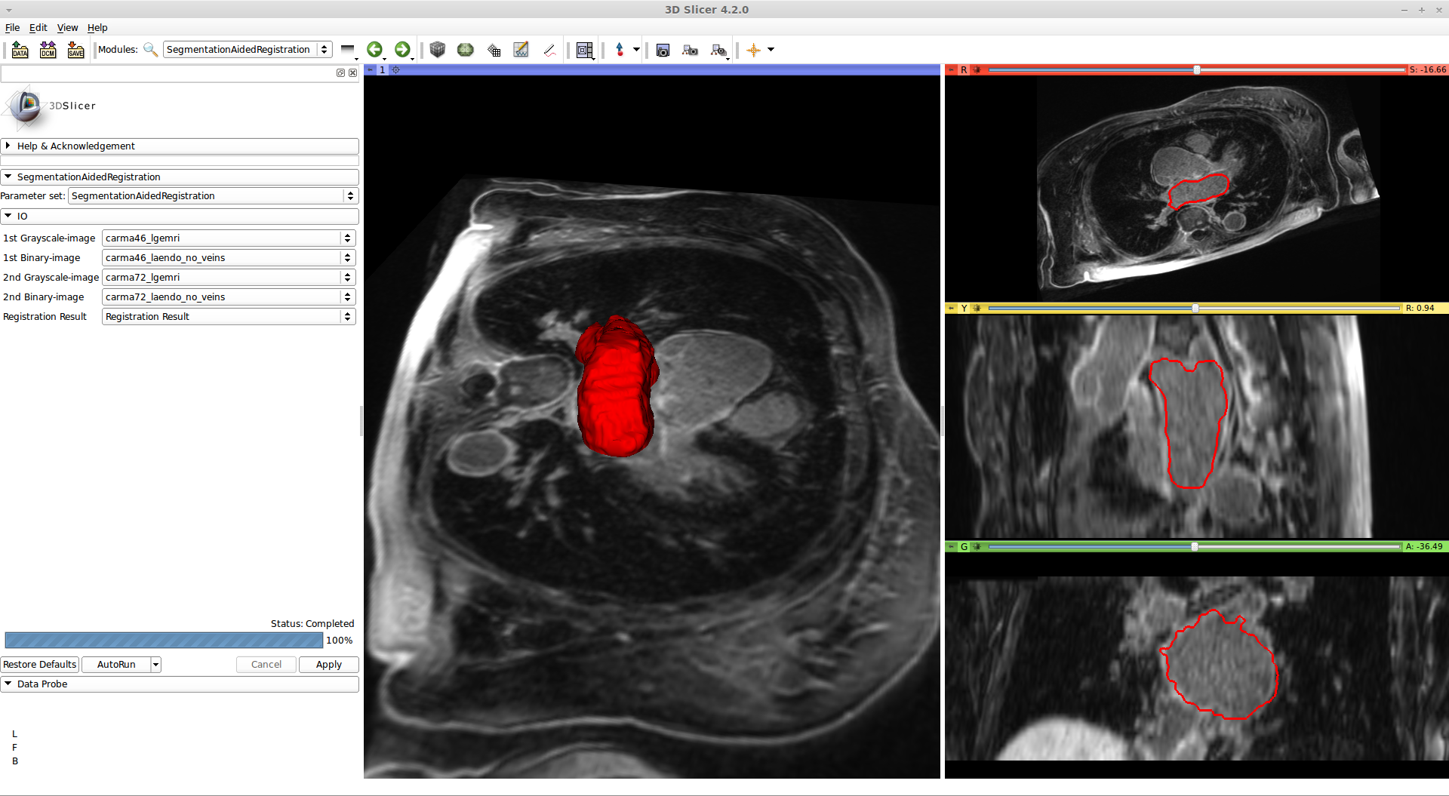
Task: Click the Save scene icon
Action: click(x=75, y=50)
